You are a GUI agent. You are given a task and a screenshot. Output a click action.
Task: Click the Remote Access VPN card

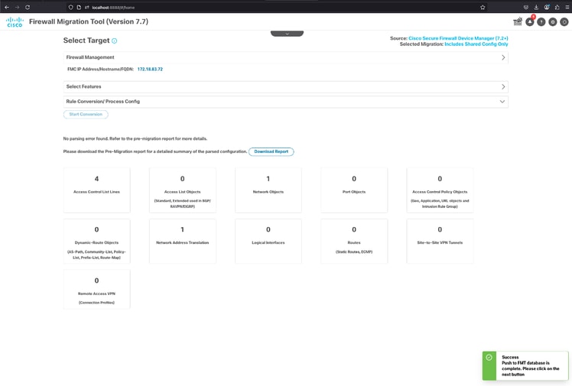click(96, 290)
